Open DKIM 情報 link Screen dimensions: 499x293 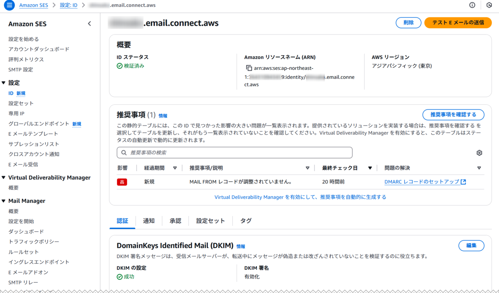click(x=240, y=246)
